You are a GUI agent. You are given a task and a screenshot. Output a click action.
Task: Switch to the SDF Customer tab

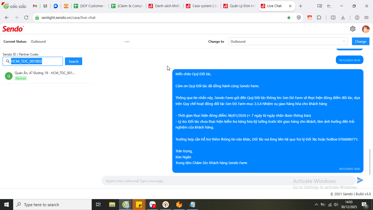[x=89, y=6]
